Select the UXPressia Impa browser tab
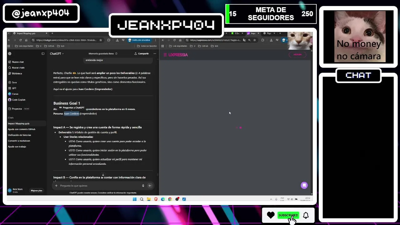The image size is (400, 225). [x=253, y=33]
